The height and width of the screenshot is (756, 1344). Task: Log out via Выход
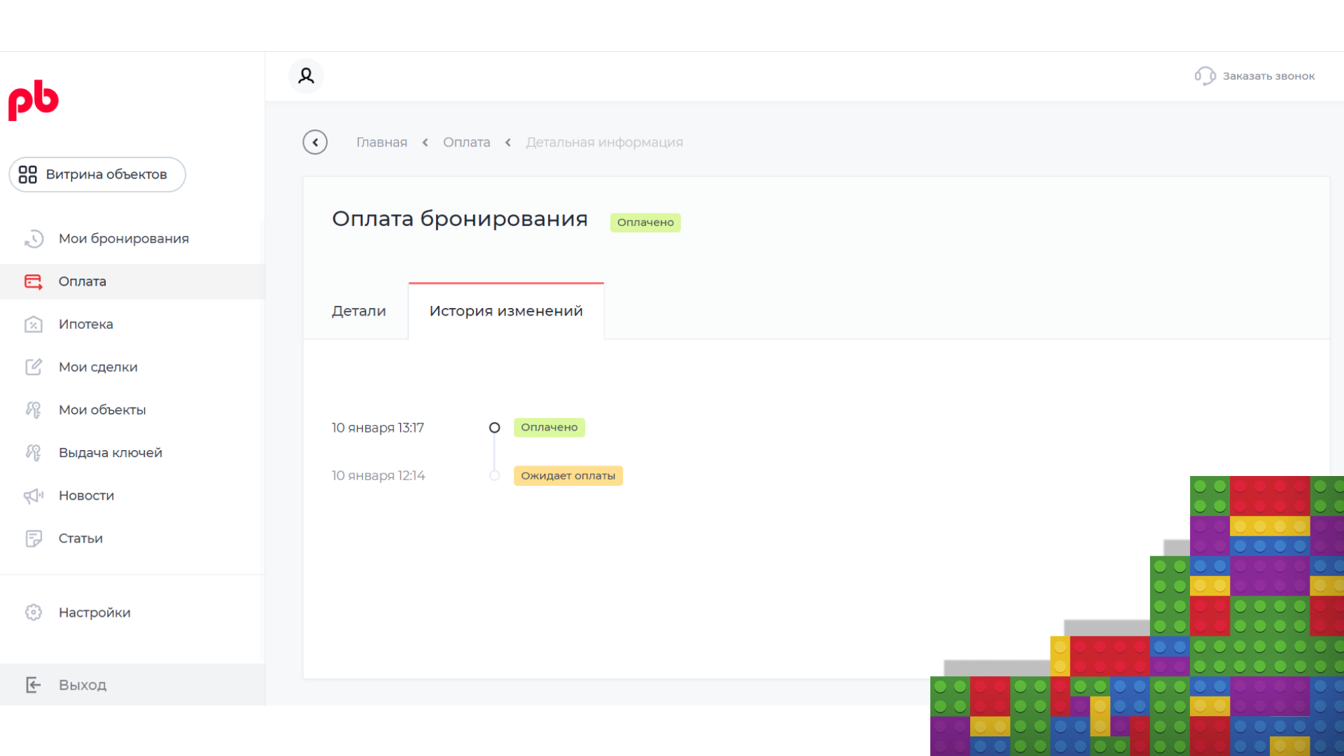coord(132,685)
